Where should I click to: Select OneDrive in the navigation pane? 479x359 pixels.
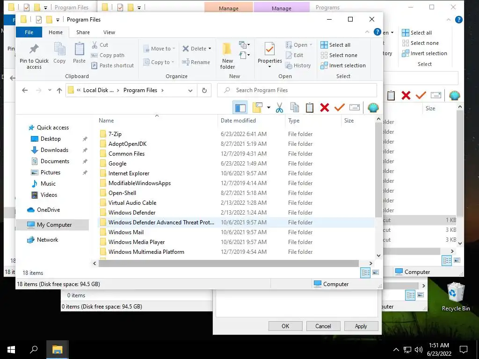[x=48, y=210]
